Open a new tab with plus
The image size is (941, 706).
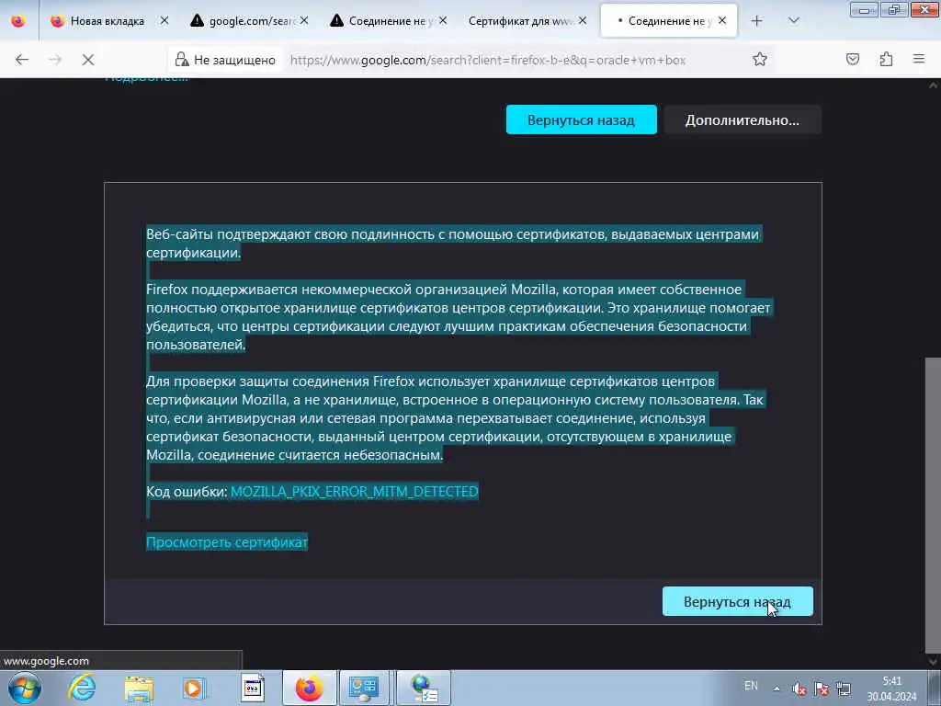coord(757,21)
